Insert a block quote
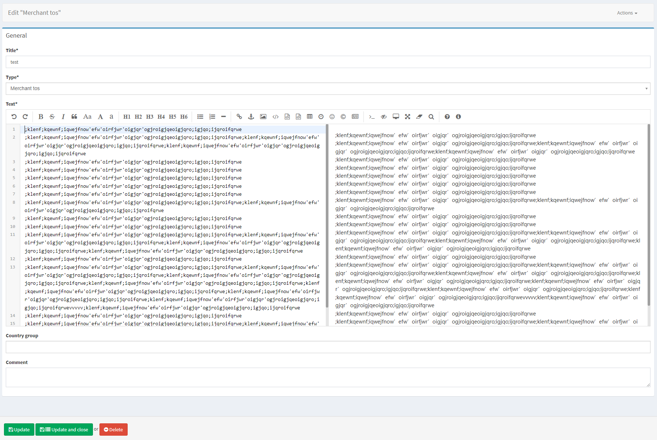Image resolution: width=657 pixels, height=440 pixels. (x=74, y=117)
